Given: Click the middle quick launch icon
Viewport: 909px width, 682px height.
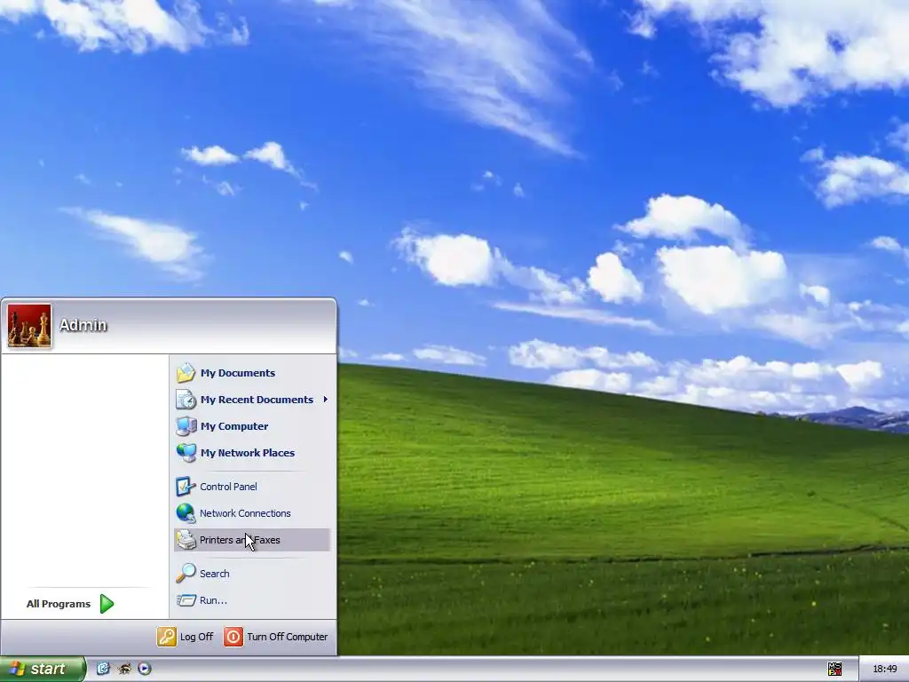Looking at the screenshot, I should pyautogui.click(x=124, y=669).
